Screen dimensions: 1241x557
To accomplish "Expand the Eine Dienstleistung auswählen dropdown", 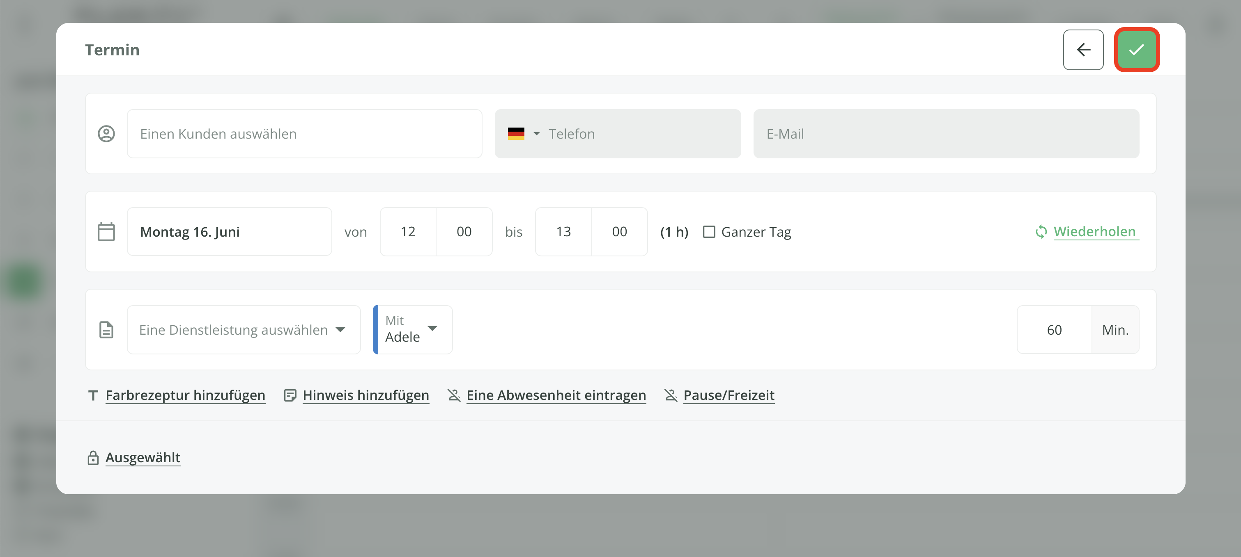I will [x=243, y=330].
